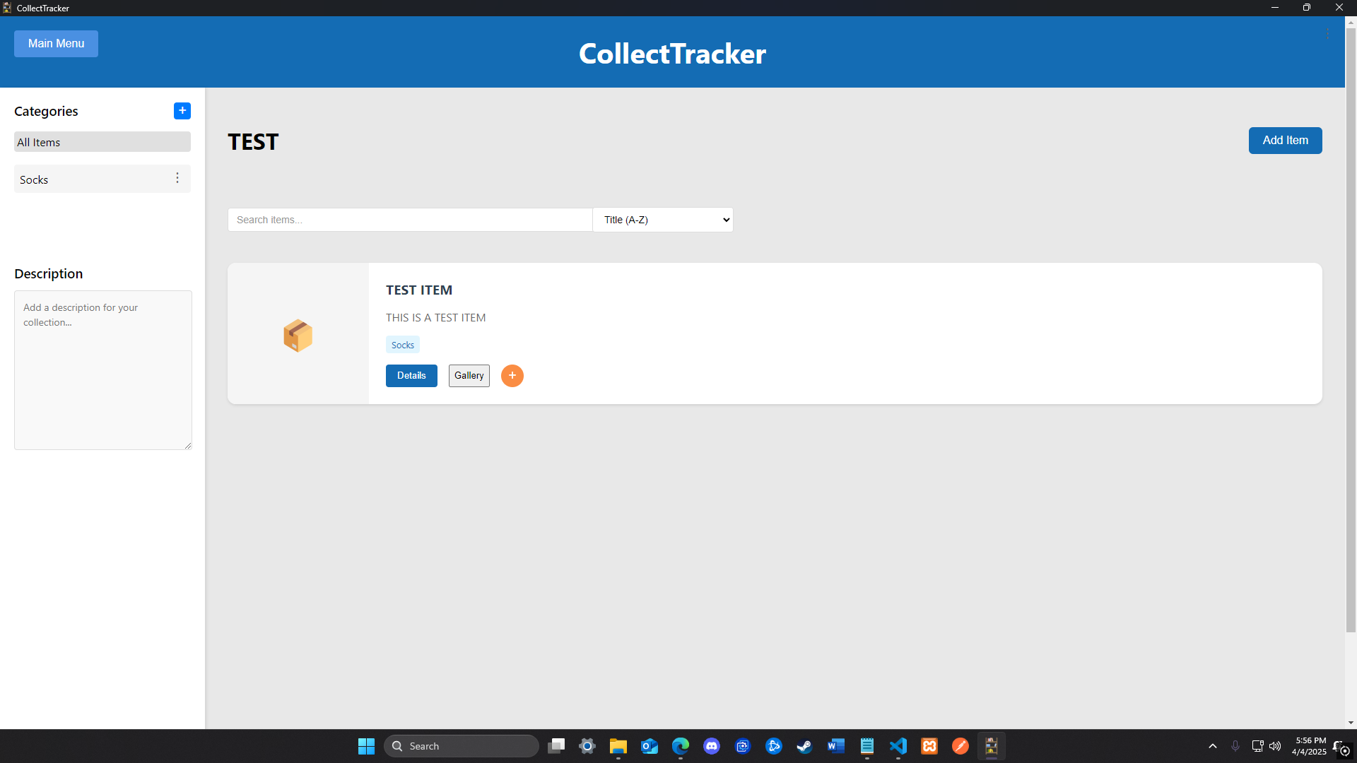Open Outlook from the taskbar
This screenshot has height=763, width=1357.
(650, 746)
